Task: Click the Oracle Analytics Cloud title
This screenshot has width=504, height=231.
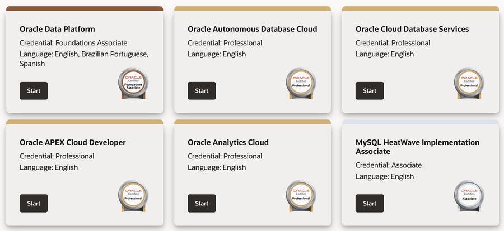Action: [x=228, y=142]
